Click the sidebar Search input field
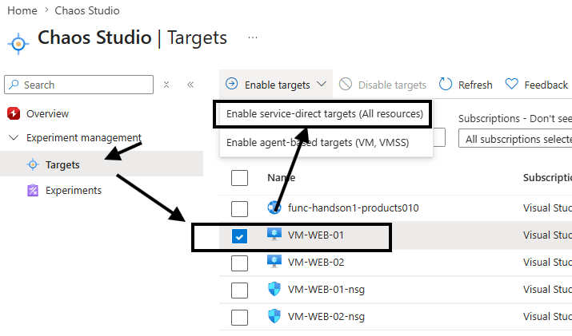The width and height of the screenshot is (572, 336). pyautogui.click(x=78, y=85)
